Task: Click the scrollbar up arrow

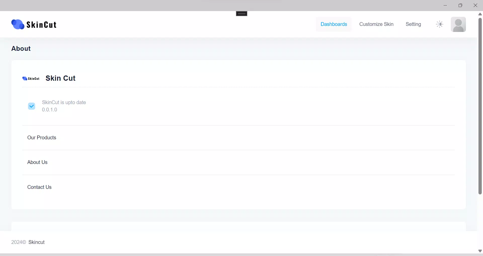Action: 480,14
